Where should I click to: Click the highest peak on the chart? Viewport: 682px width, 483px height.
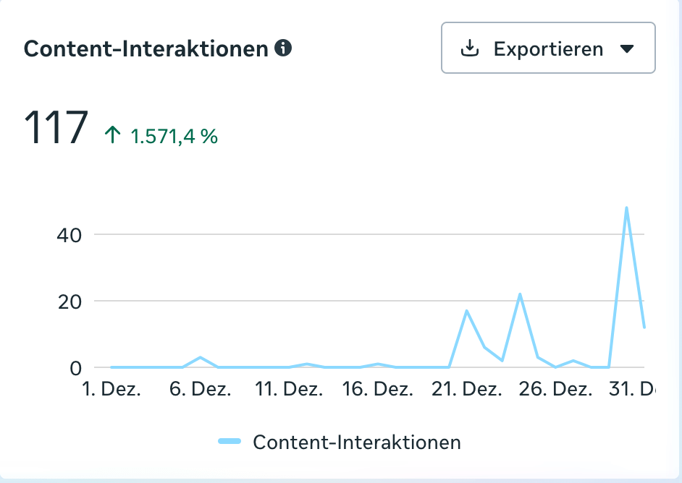626,208
